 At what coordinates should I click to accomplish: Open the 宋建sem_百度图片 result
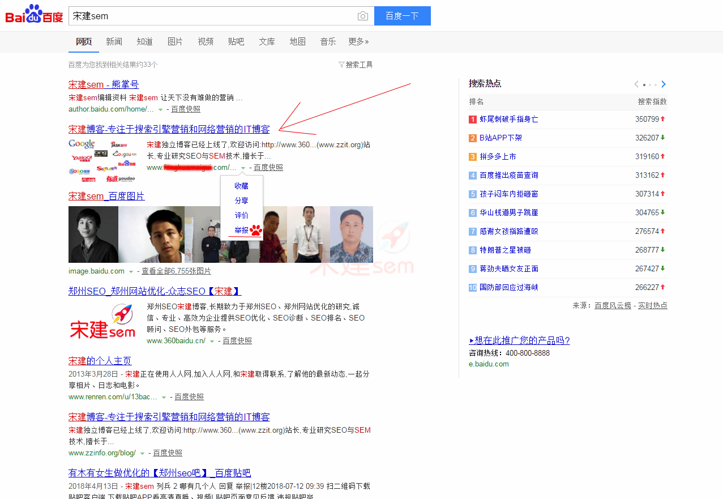point(106,196)
